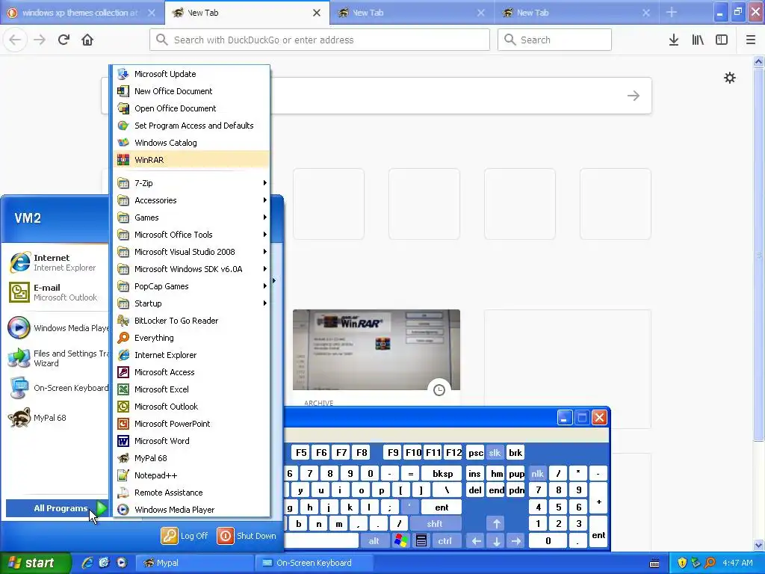Expand the Startup submenu arrow
The image size is (765, 574).
tap(265, 303)
